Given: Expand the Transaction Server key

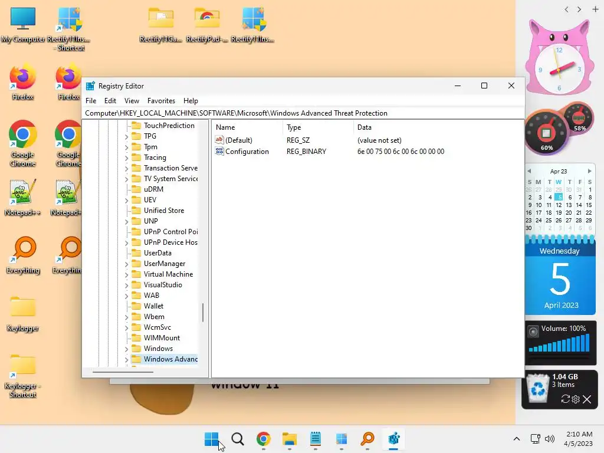Looking at the screenshot, I should coord(126,168).
